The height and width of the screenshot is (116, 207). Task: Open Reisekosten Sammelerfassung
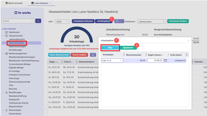click(x=24, y=61)
